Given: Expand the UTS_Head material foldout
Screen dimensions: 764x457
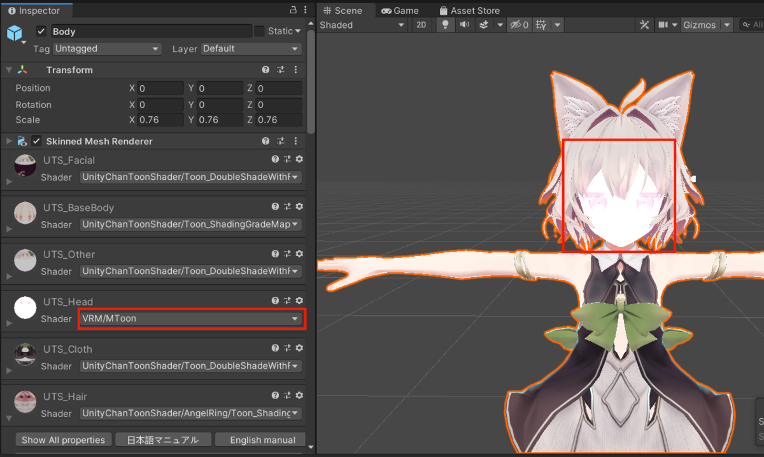Looking at the screenshot, I should pyautogui.click(x=9, y=323).
